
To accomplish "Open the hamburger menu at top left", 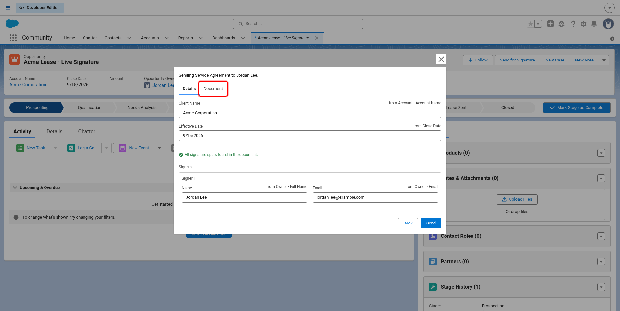I will (8, 8).
